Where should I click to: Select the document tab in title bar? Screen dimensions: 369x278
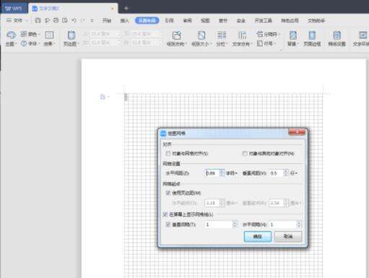coord(73,9)
